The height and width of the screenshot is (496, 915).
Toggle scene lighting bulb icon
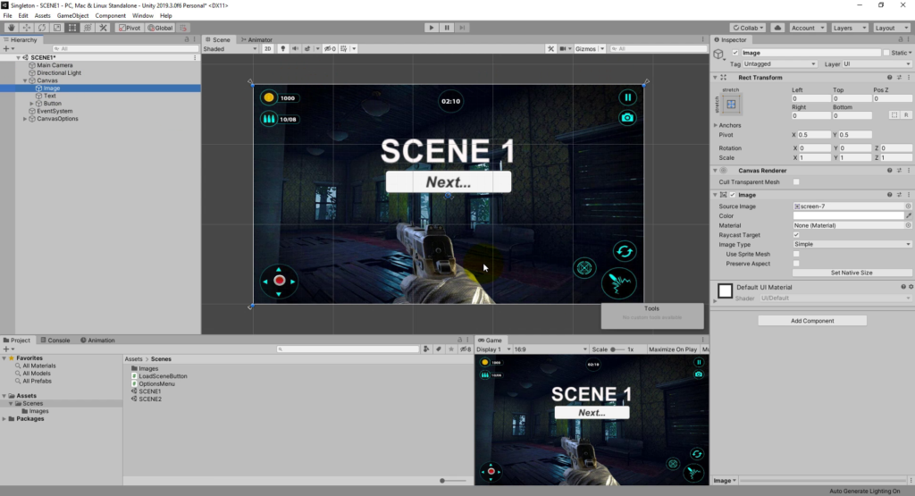[x=283, y=48]
